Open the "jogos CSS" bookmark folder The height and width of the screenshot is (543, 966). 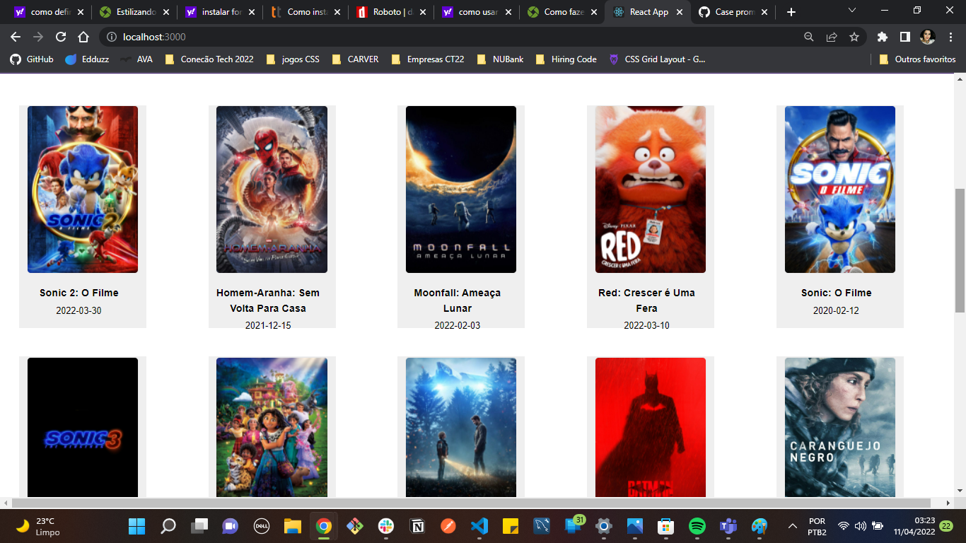tap(293, 59)
